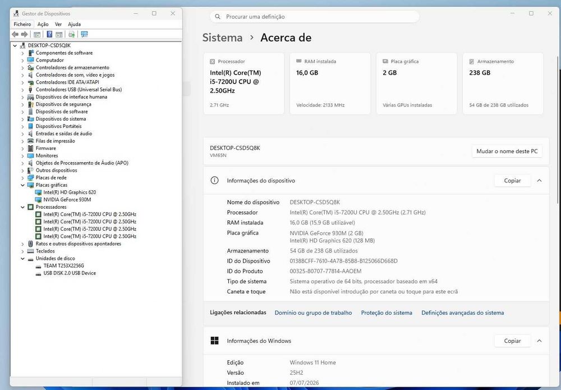This screenshot has height=390, width=561.
Task: Click the monitor icon next to Computador
Action: pyautogui.click(x=31, y=60)
